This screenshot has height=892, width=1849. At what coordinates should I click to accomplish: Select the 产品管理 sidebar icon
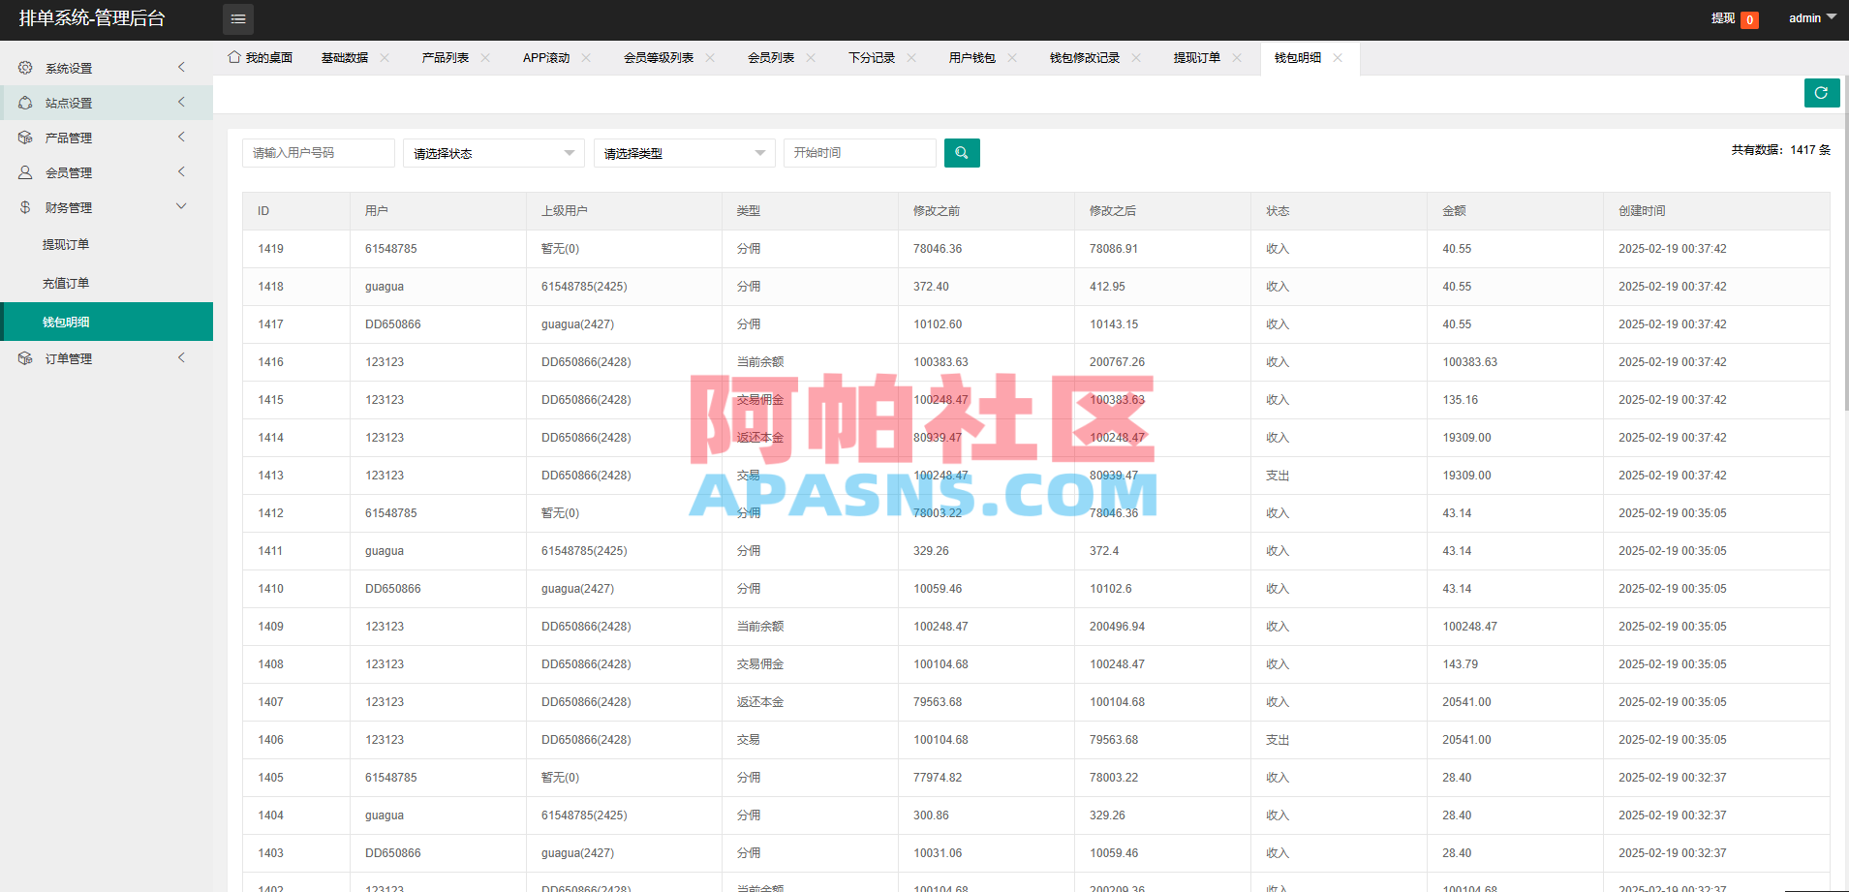(x=24, y=137)
